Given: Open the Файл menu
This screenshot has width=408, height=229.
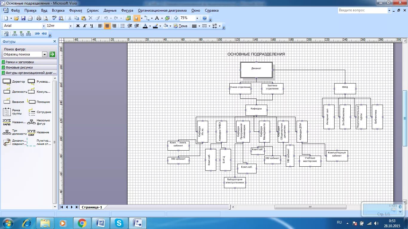Looking at the screenshot, I should click(x=15, y=10).
